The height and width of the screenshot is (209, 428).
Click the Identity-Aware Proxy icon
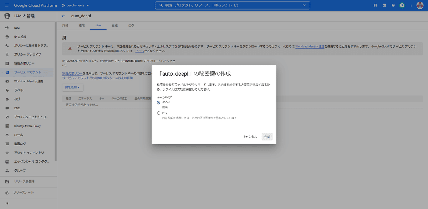click(x=7, y=126)
